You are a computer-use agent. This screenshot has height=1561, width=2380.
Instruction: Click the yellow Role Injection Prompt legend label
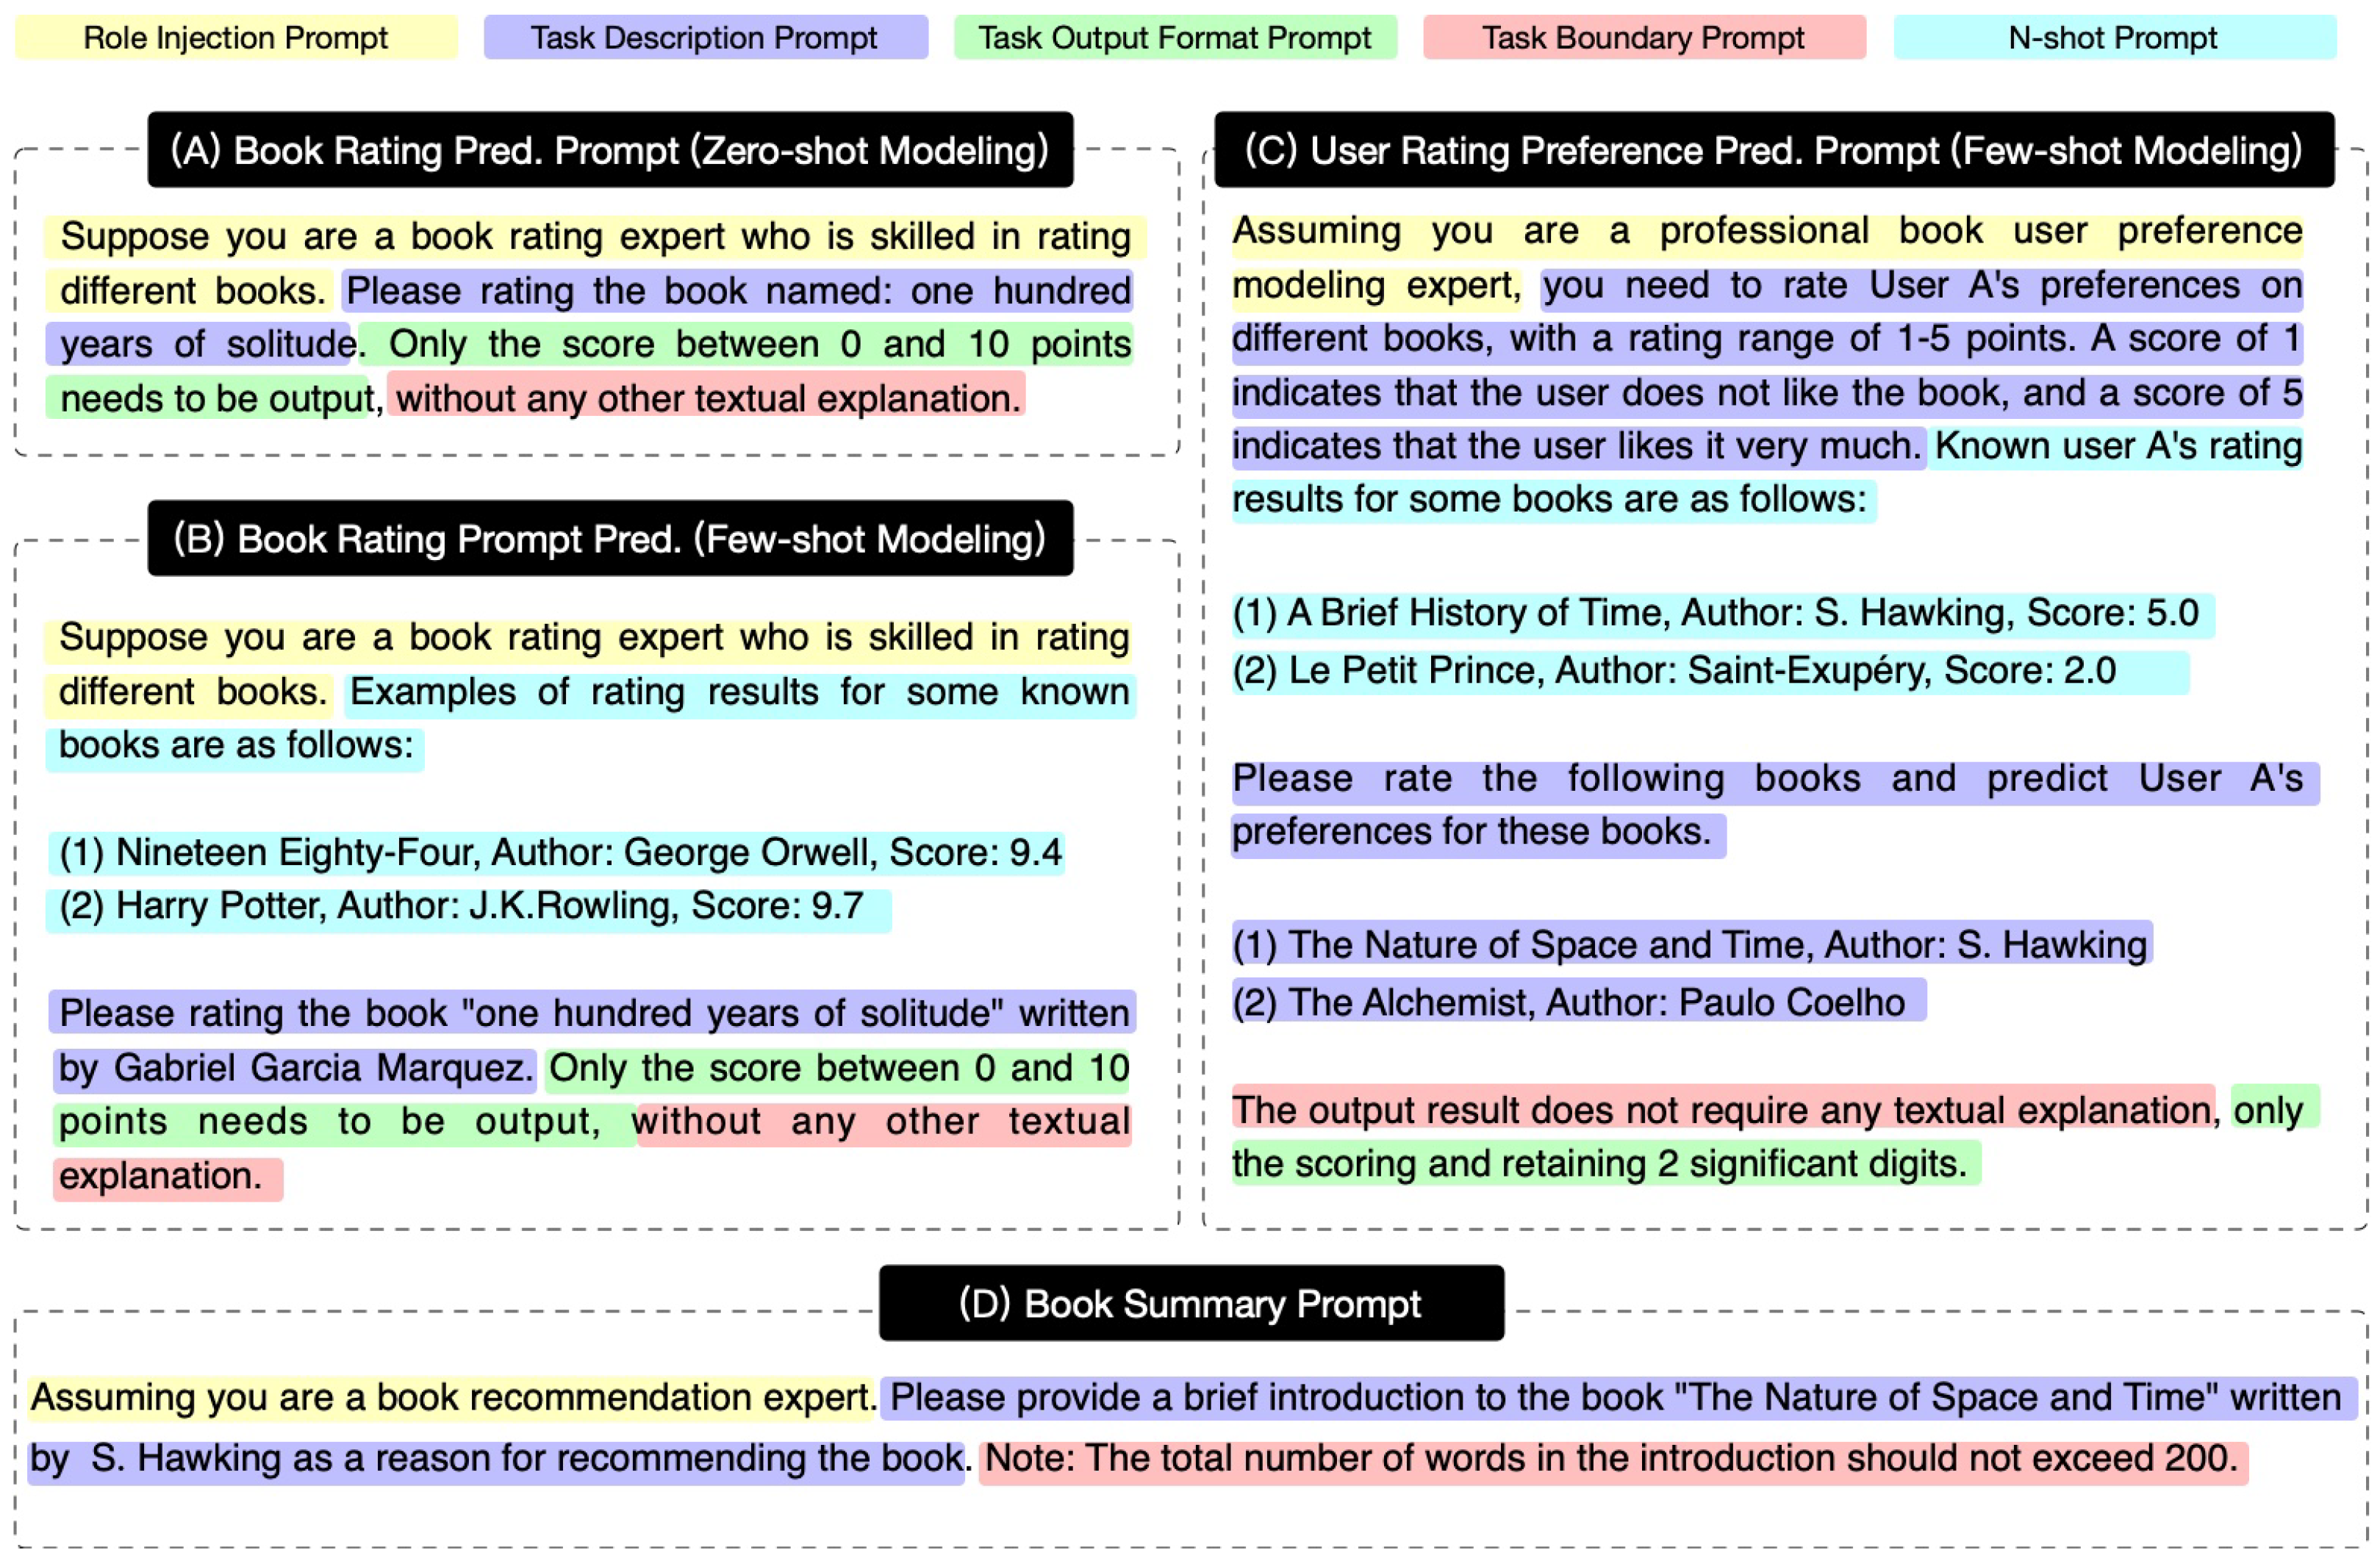coord(235,38)
